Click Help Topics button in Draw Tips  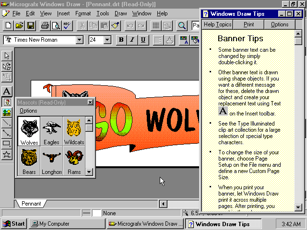coord(217,24)
